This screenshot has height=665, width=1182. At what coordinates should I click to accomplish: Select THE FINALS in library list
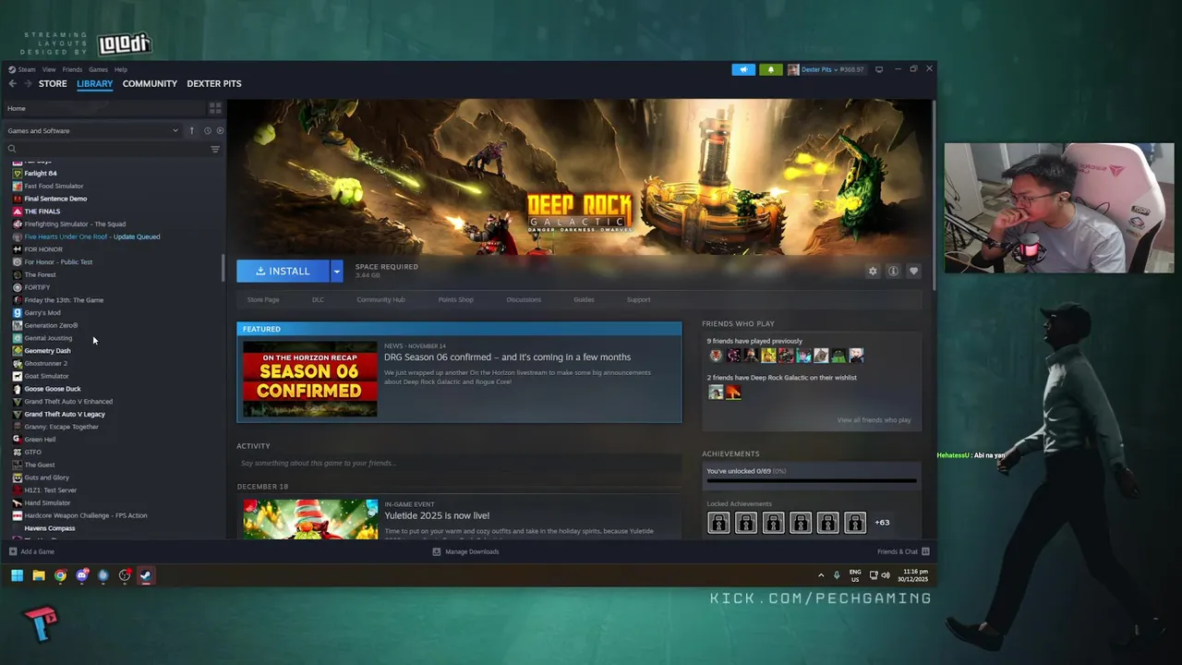pos(42,212)
